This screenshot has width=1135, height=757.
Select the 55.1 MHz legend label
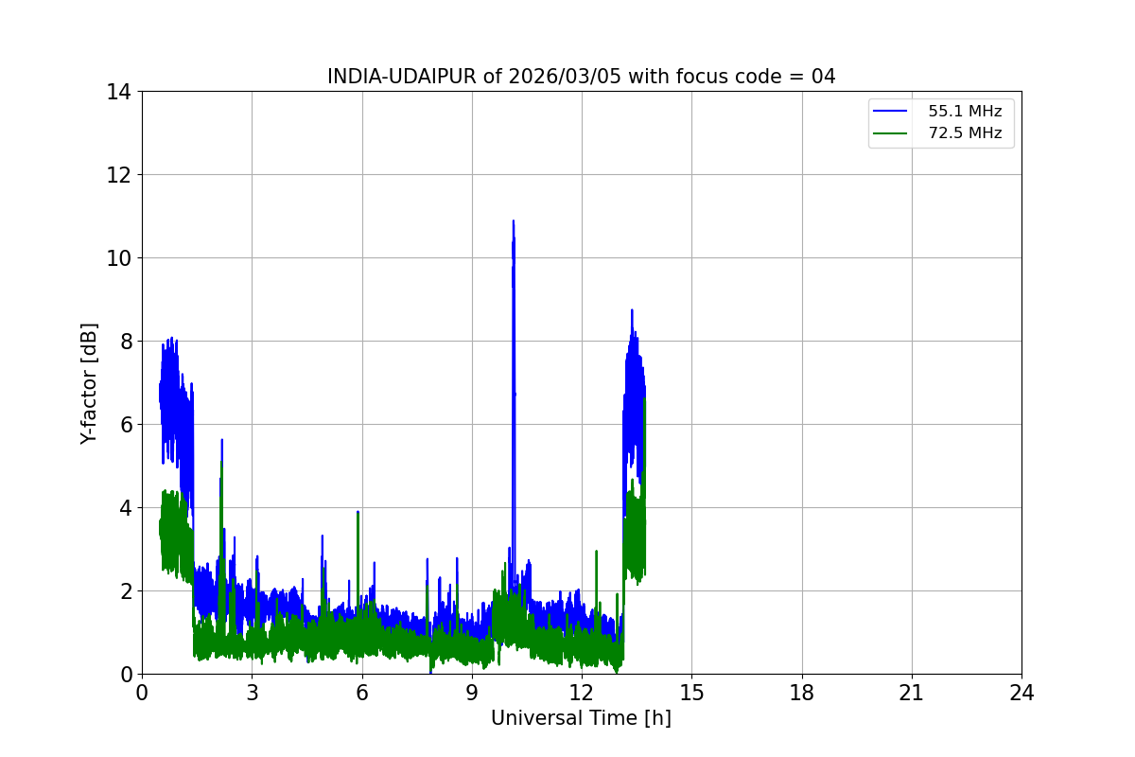[x=965, y=112]
